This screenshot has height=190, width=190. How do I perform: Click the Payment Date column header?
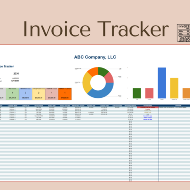[x=91, y=105]
